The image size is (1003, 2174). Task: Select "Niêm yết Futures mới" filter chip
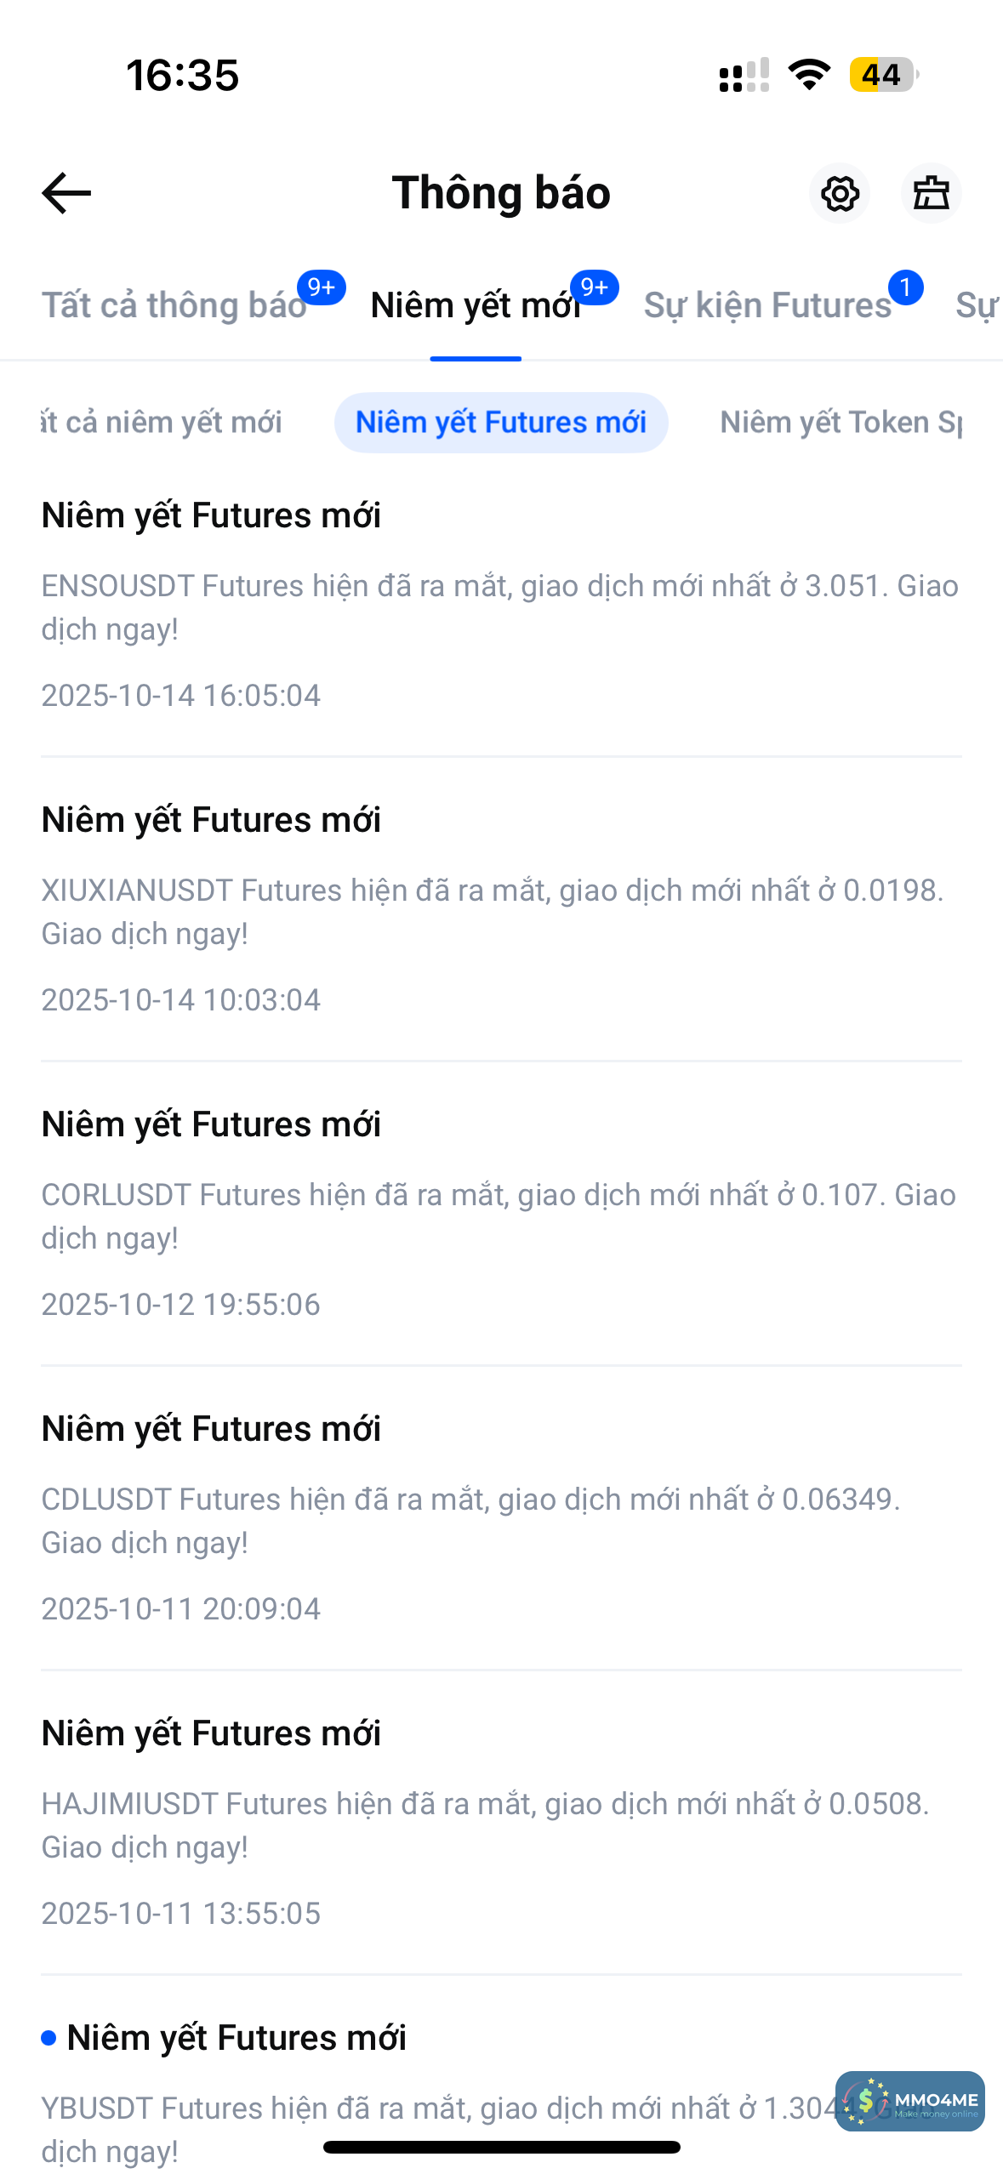click(x=501, y=423)
